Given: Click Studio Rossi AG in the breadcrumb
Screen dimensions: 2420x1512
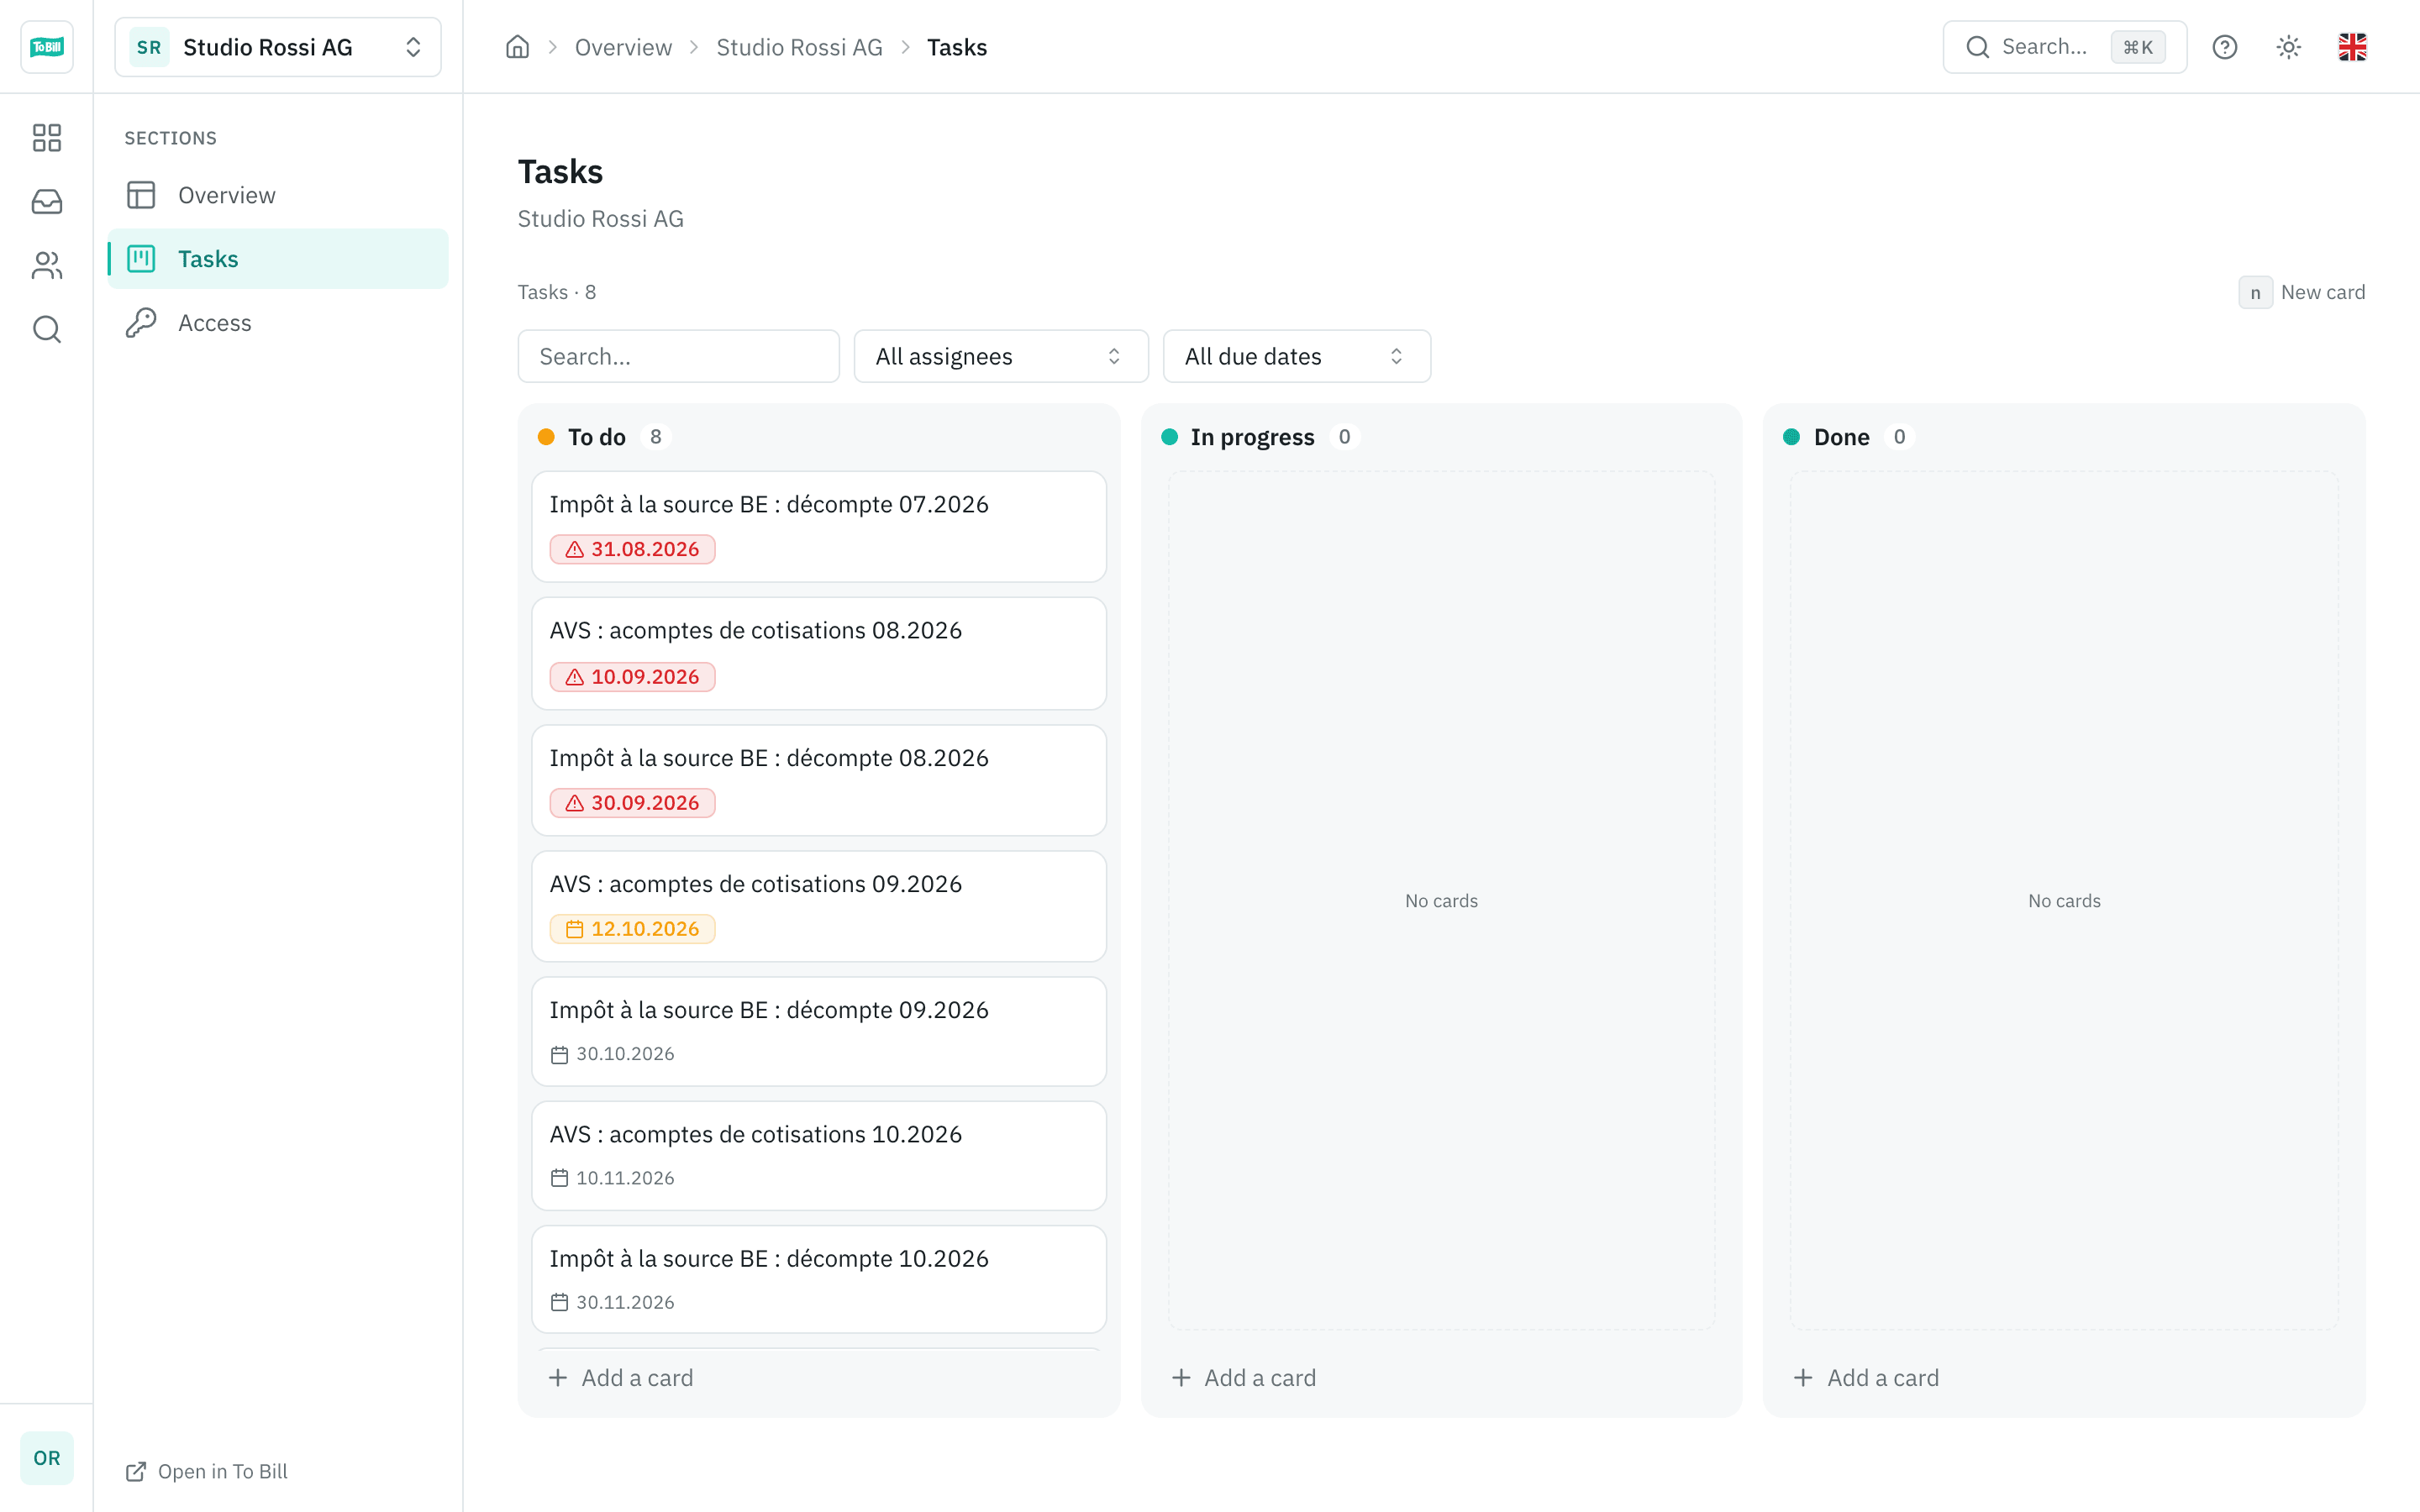Looking at the screenshot, I should click(799, 47).
